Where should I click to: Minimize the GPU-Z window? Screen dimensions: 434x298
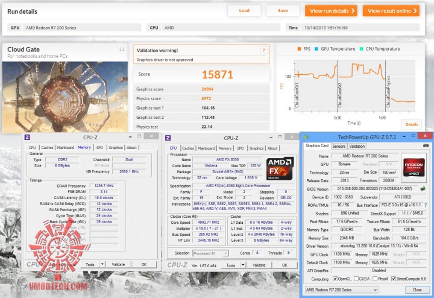pos(404,136)
